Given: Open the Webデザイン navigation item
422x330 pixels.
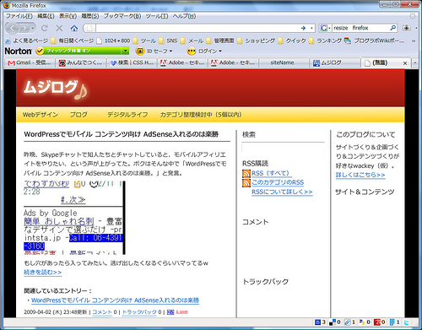Looking at the screenshot, I should pyautogui.click(x=41, y=115).
